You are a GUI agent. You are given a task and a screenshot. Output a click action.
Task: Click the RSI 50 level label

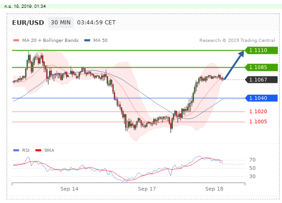coord(252,168)
